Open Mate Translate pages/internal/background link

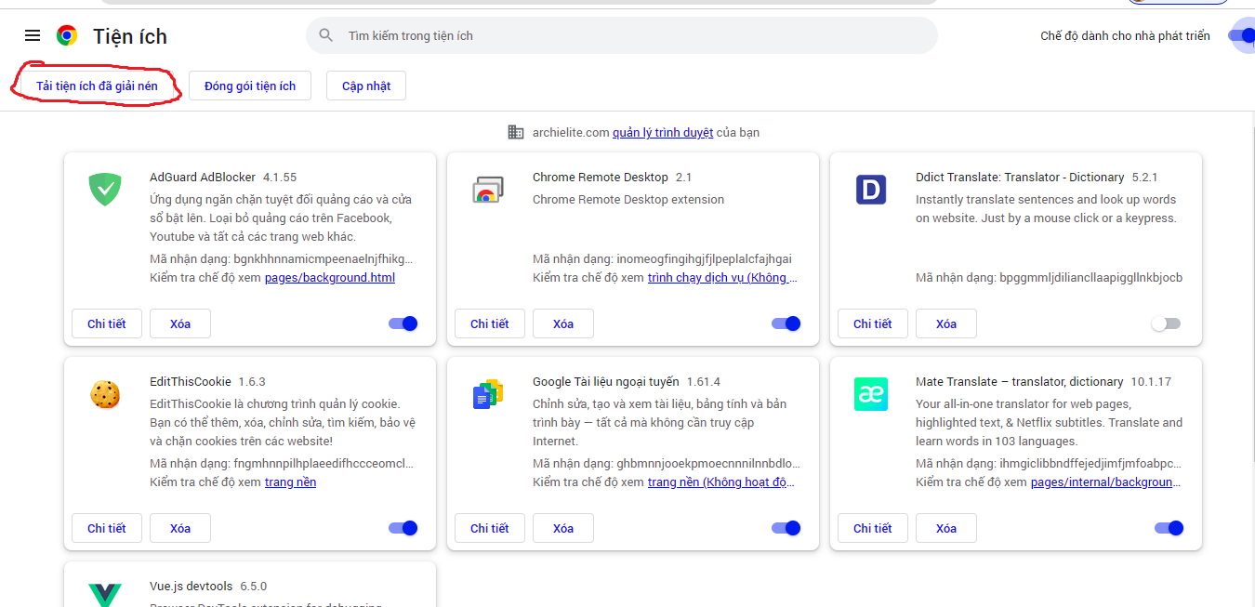point(1105,482)
